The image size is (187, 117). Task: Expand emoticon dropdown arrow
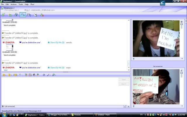click(6, 75)
